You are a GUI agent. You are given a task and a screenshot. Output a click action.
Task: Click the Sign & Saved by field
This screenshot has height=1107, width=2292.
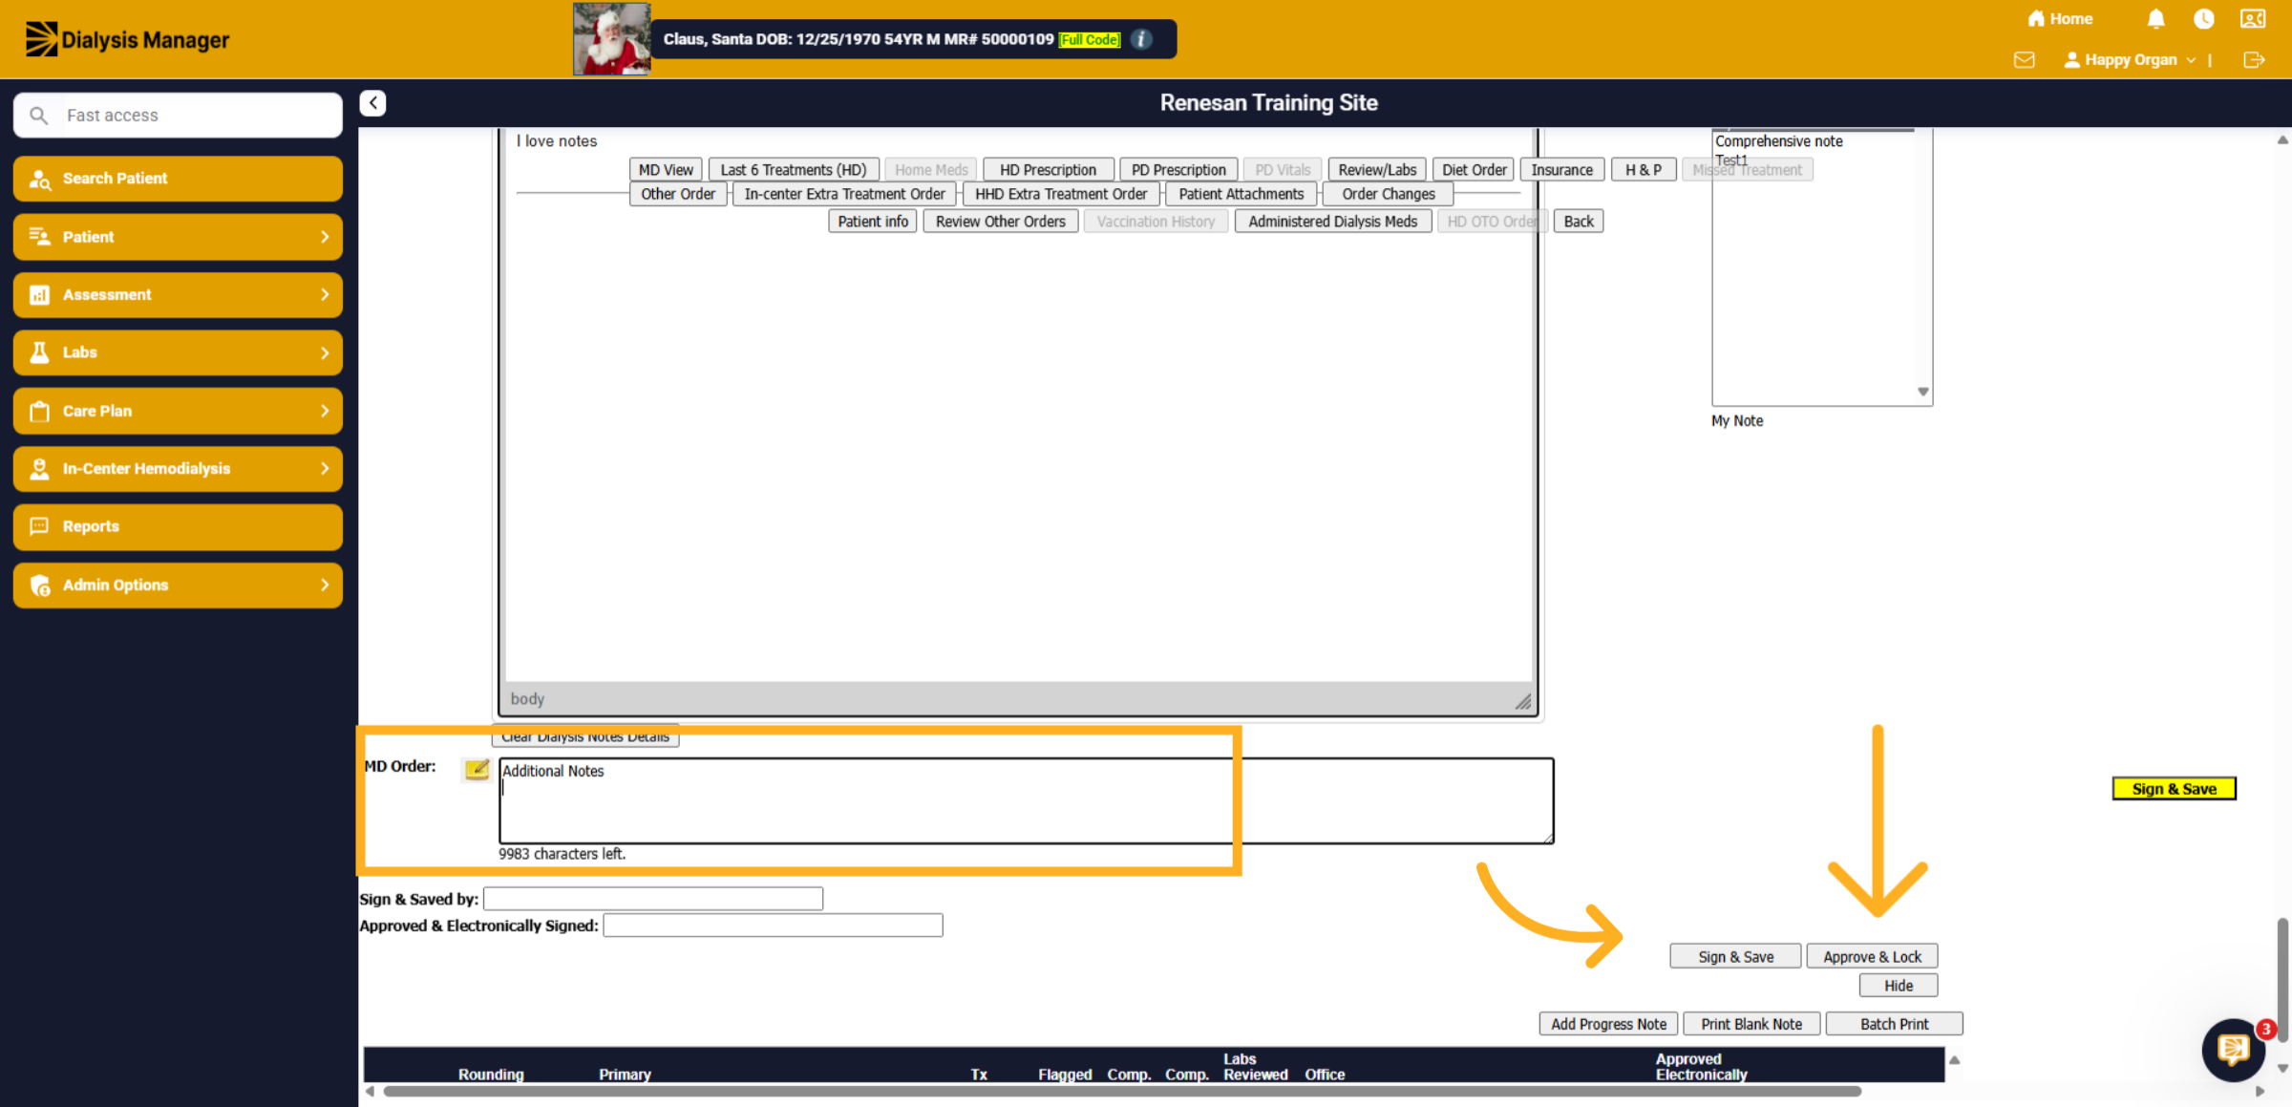pos(653,899)
